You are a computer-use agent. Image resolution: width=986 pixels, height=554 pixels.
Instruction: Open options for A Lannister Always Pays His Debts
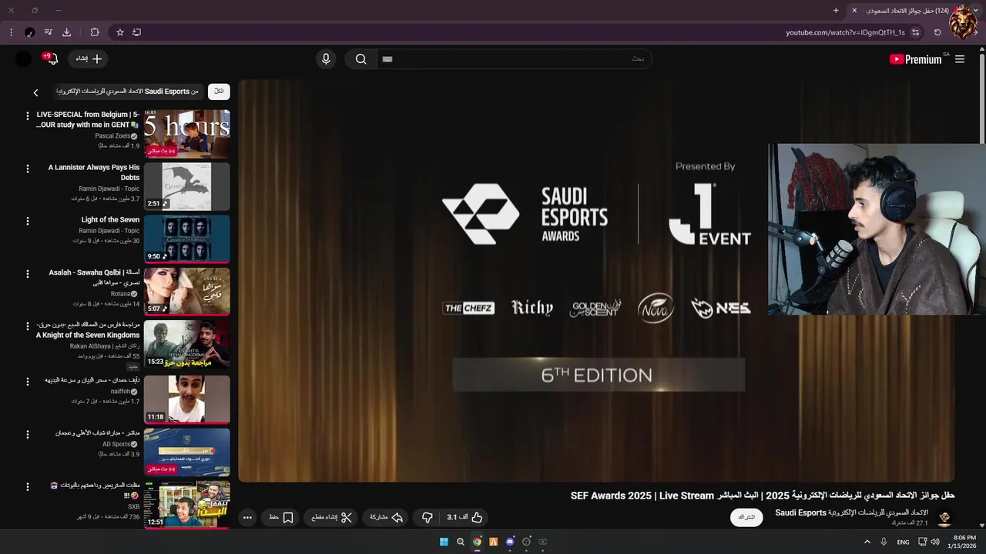pos(28,169)
